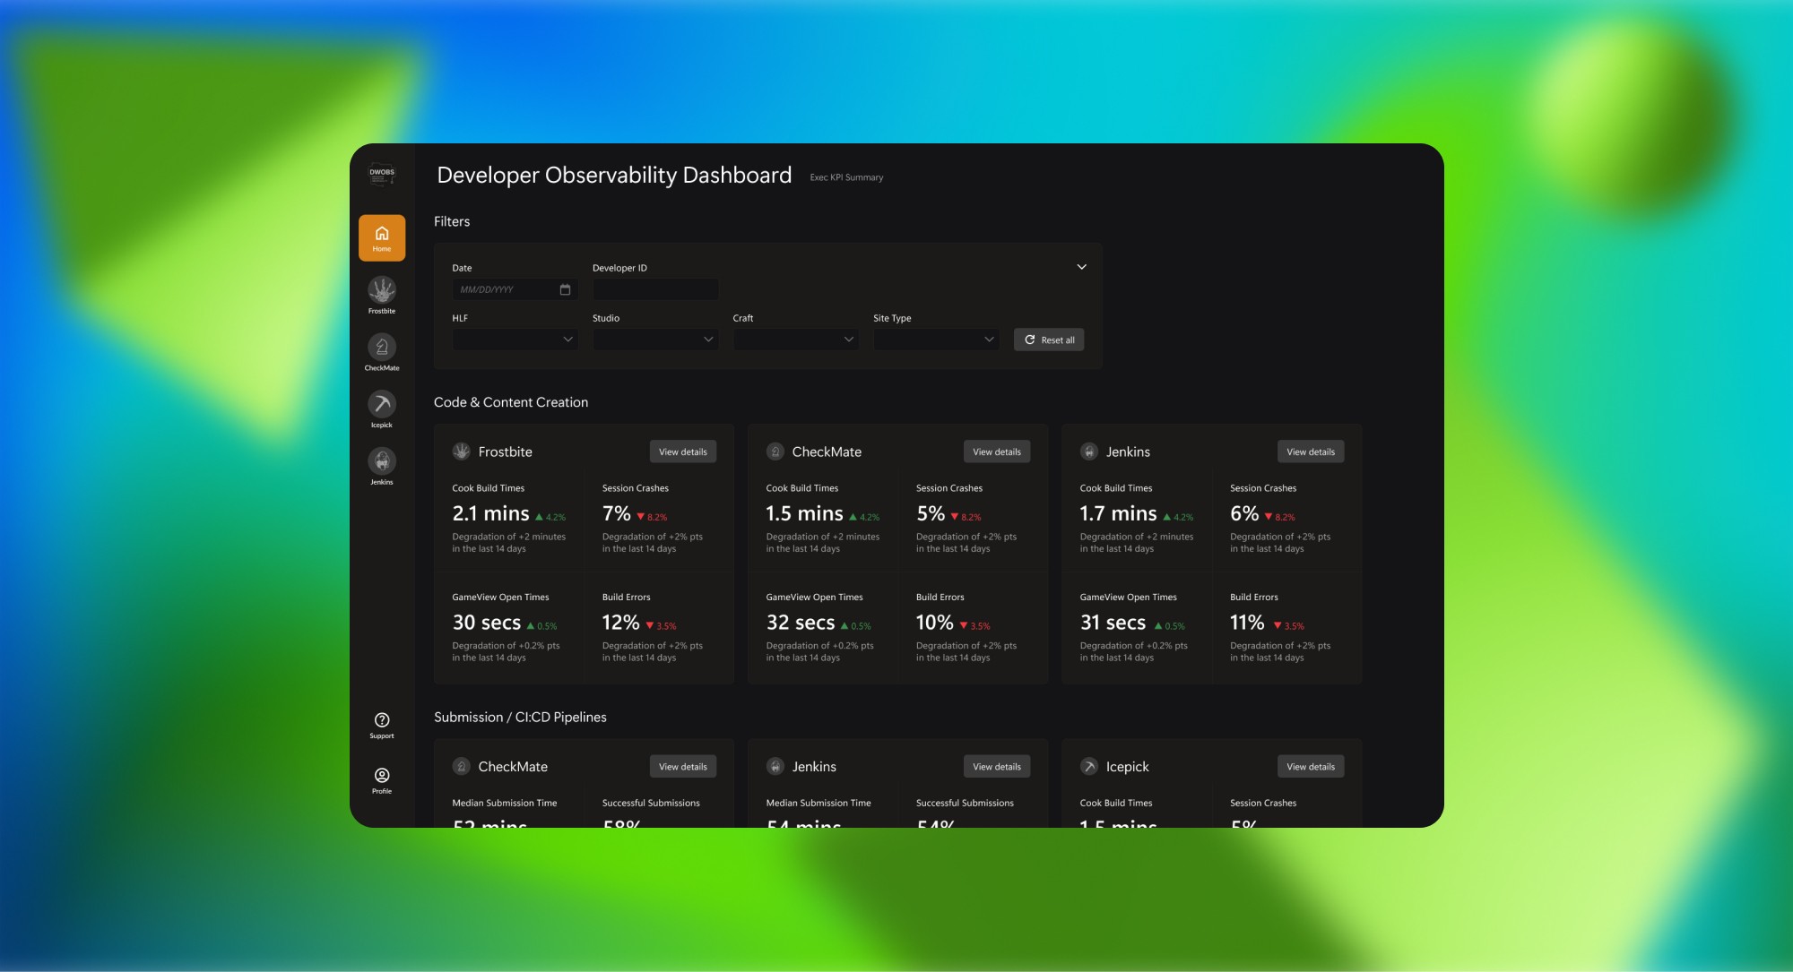View details for Frostbite card
The height and width of the screenshot is (972, 1793).
point(682,452)
